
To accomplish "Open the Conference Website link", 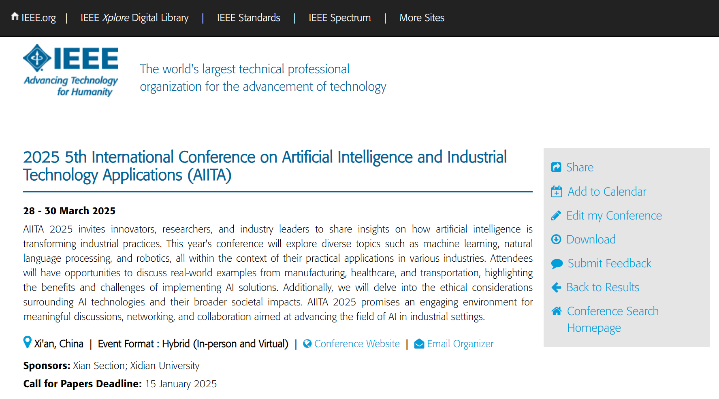I will (x=357, y=344).
